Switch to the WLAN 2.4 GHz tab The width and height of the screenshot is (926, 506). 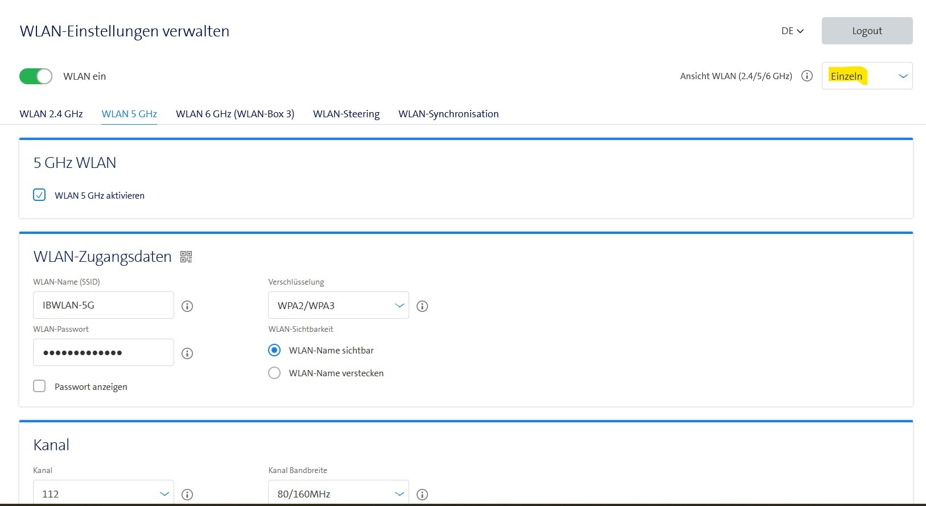click(51, 114)
